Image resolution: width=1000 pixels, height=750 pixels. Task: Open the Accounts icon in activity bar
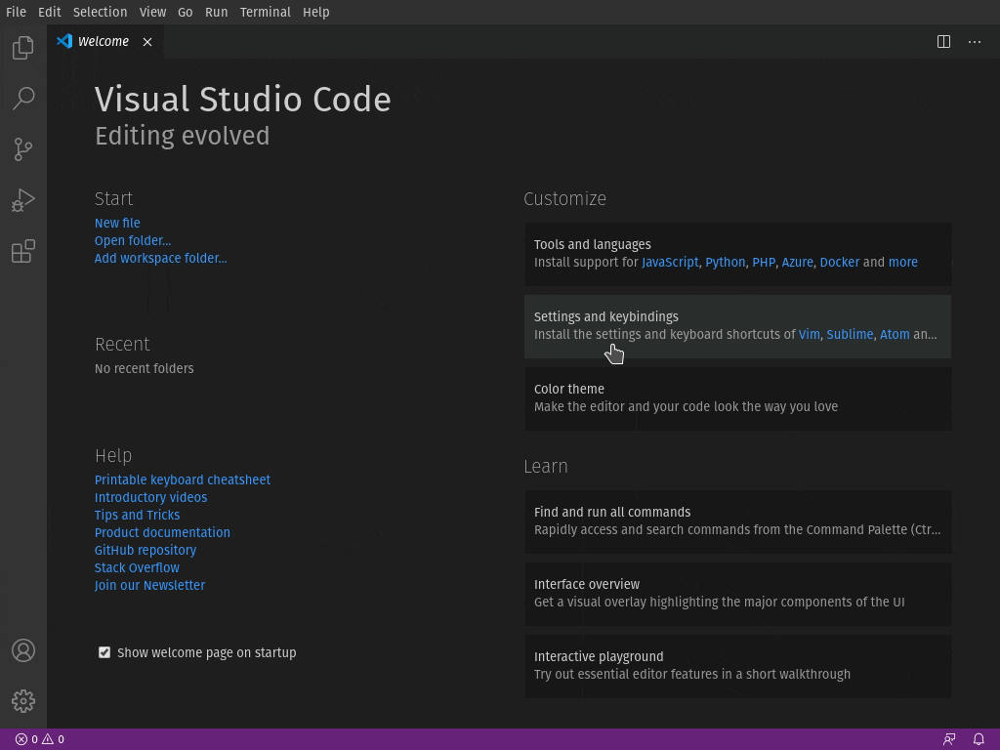pos(23,650)
